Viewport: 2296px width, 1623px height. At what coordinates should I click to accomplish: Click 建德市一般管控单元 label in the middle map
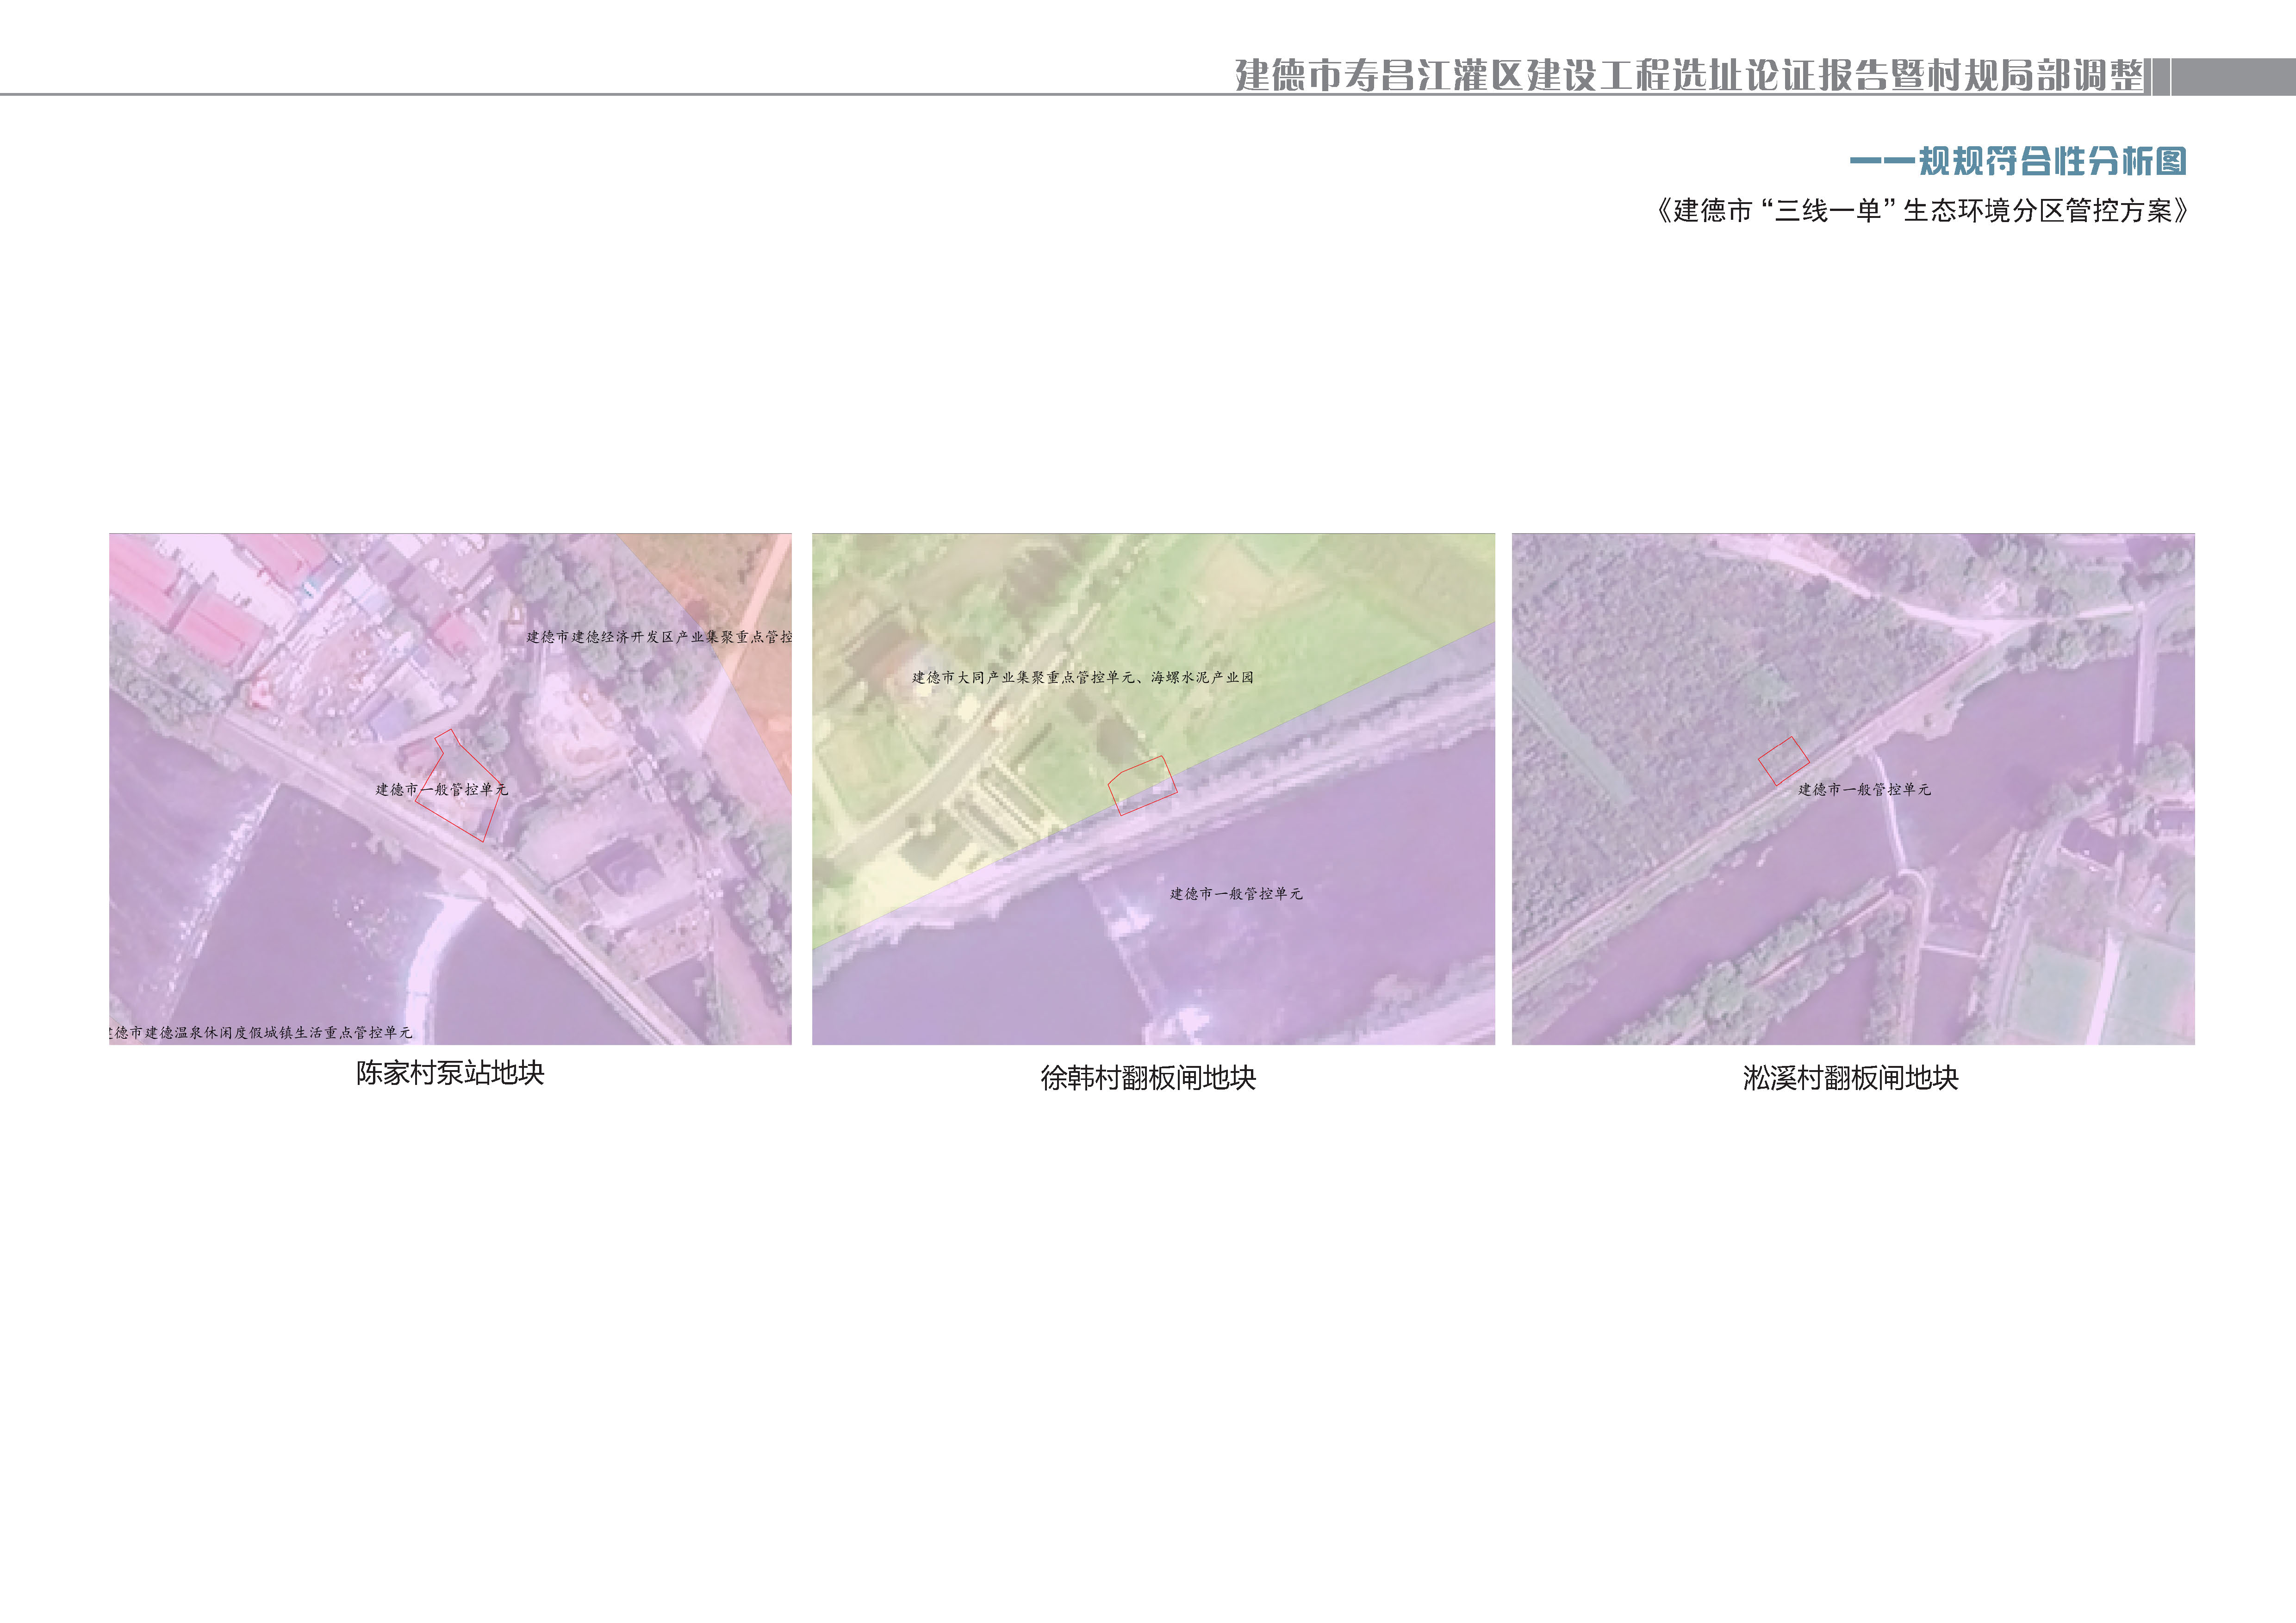click(1236, 893)
